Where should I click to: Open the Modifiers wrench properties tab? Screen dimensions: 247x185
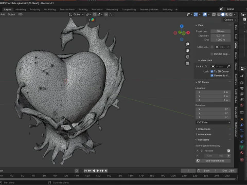click(x=242, y=125)
